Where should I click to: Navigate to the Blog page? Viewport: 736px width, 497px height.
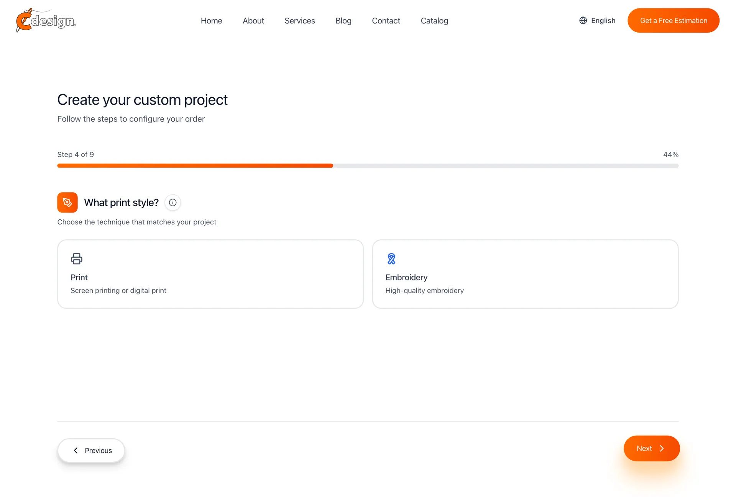click(343, 21)
